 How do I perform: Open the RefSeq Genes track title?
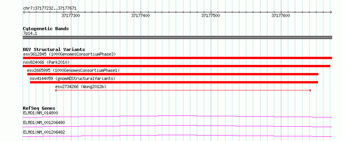click(x=39, y=108)
